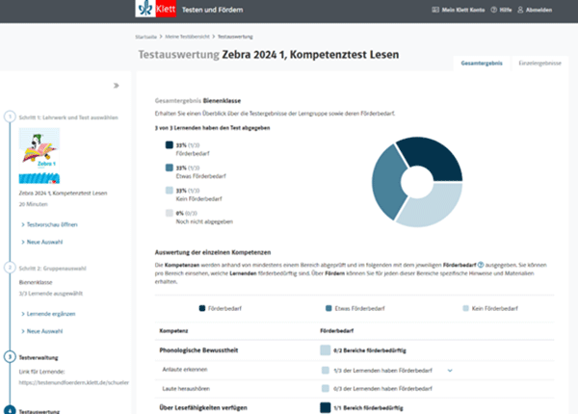Click the Förderbedarf info question mark icon
The image size is (578, 414).
(x=481, y=265)
